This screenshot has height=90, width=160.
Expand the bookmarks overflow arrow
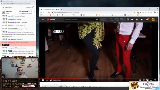point(157,15)
